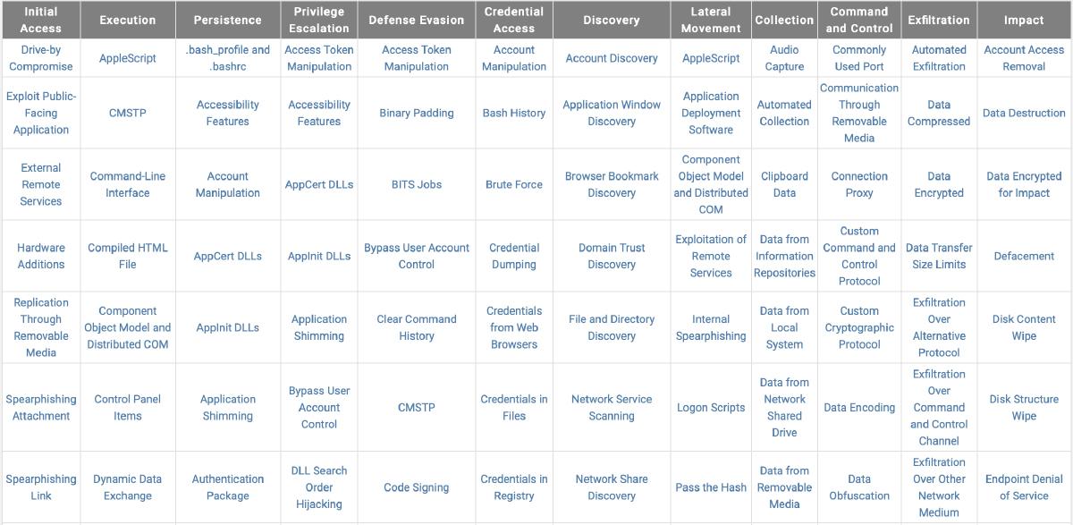This screenshot has width=1073, height=525.
Task: Open the Pass the Hash technique
Action: pyautogui.click(x=711, y=487)
